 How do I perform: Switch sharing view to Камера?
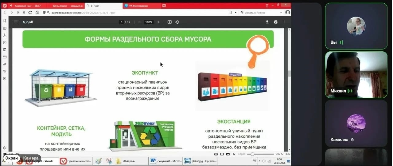[31, 158]
